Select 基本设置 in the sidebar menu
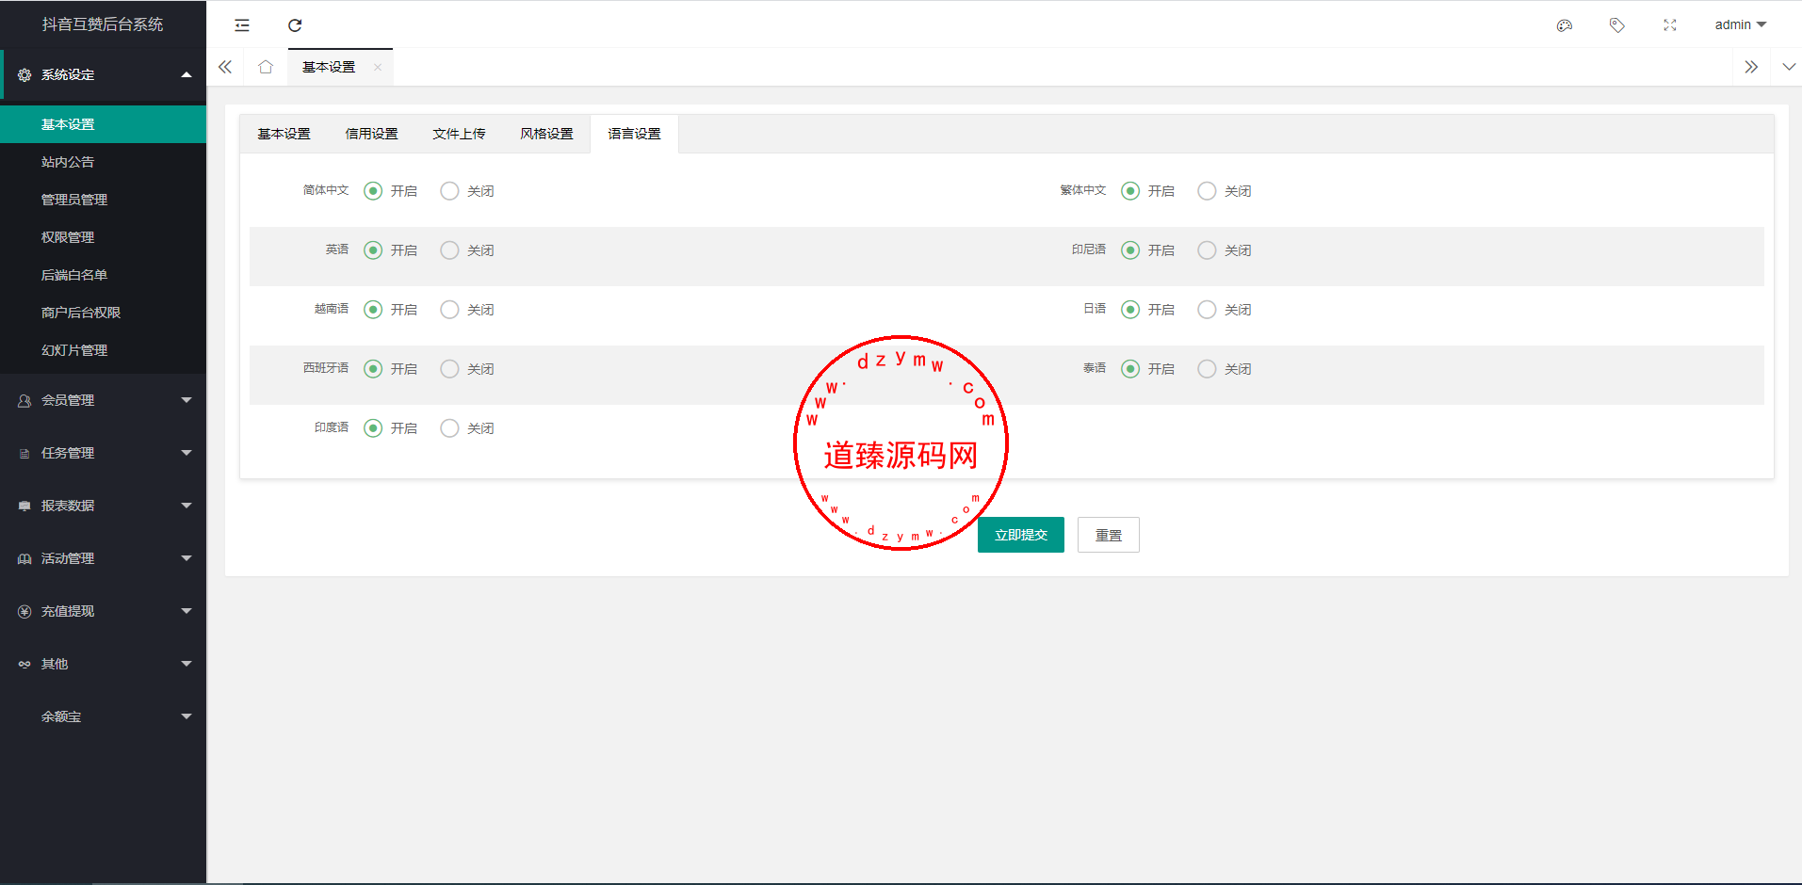The image size is (1802, 885). coord(103,124)
